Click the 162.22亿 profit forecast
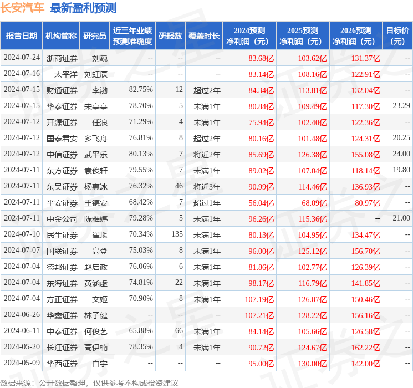 tap(366, 348)
